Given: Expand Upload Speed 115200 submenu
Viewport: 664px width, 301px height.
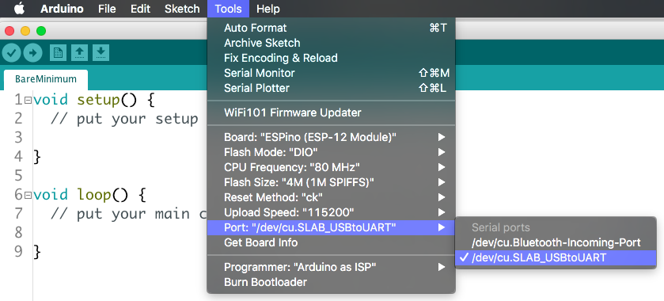Looking at the screenshot, I should (x=331, y=212).
